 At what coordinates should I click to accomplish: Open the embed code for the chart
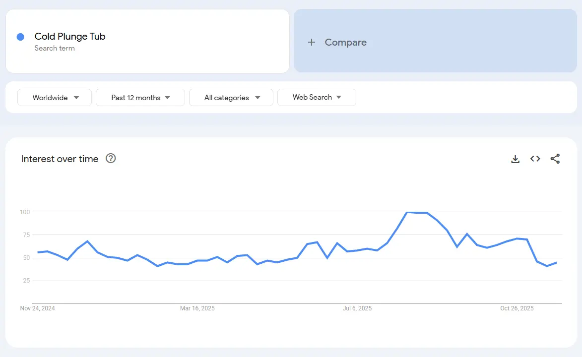click(535, 159)
